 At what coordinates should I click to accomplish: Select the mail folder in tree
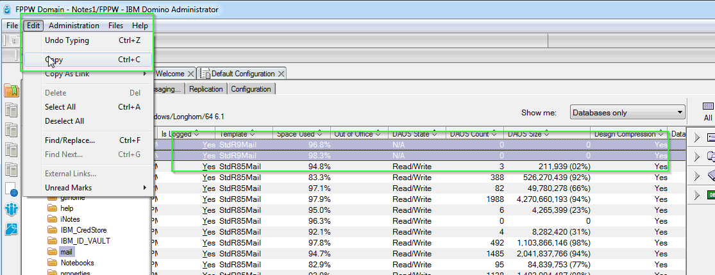click(66, 252)
